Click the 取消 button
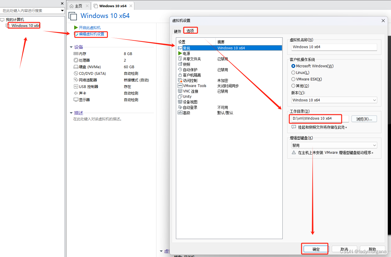The height and width of the screenshot is (257, 391). click(344, 249)
